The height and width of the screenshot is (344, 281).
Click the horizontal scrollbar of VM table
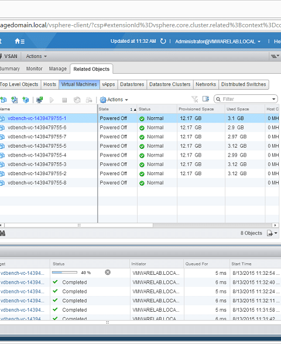(x=78, y=225)
